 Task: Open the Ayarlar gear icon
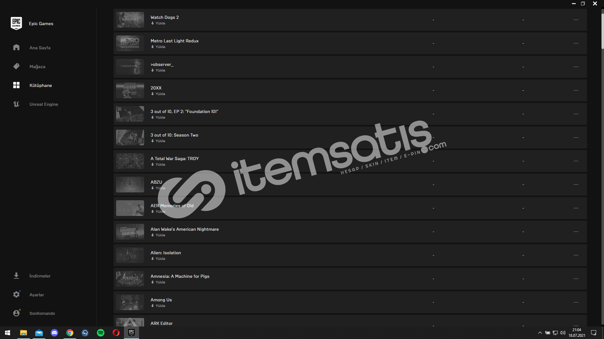16,294
